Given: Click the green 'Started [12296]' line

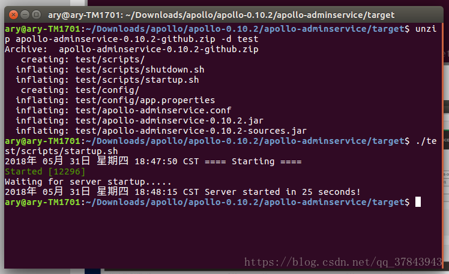Looking at the screenshot, I should coord(45,171).
